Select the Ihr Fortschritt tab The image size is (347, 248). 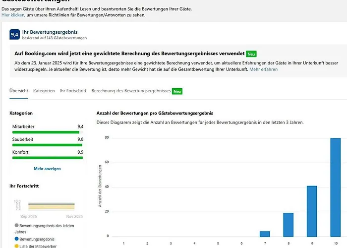pos(73,91)
